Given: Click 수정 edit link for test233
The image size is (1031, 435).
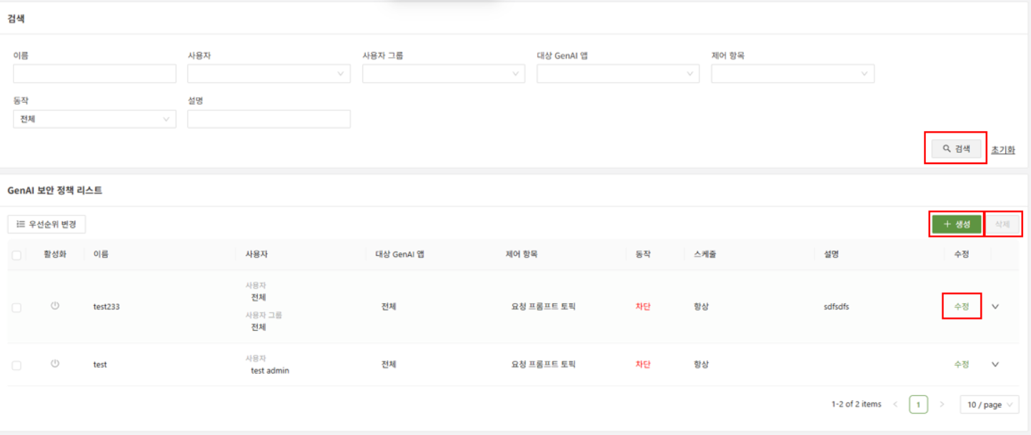Looking at the screenshot, I should click(961, 306).
